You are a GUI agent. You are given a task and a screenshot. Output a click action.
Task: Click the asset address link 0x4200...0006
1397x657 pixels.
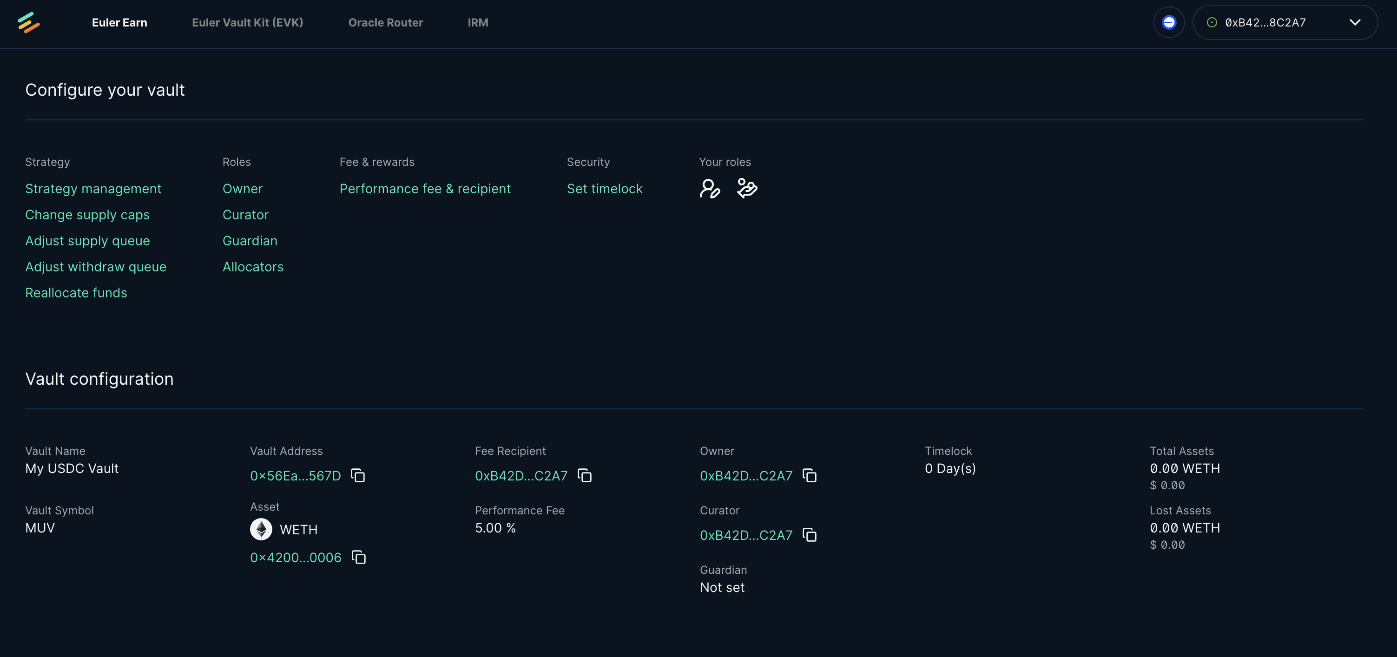(296, 557)
